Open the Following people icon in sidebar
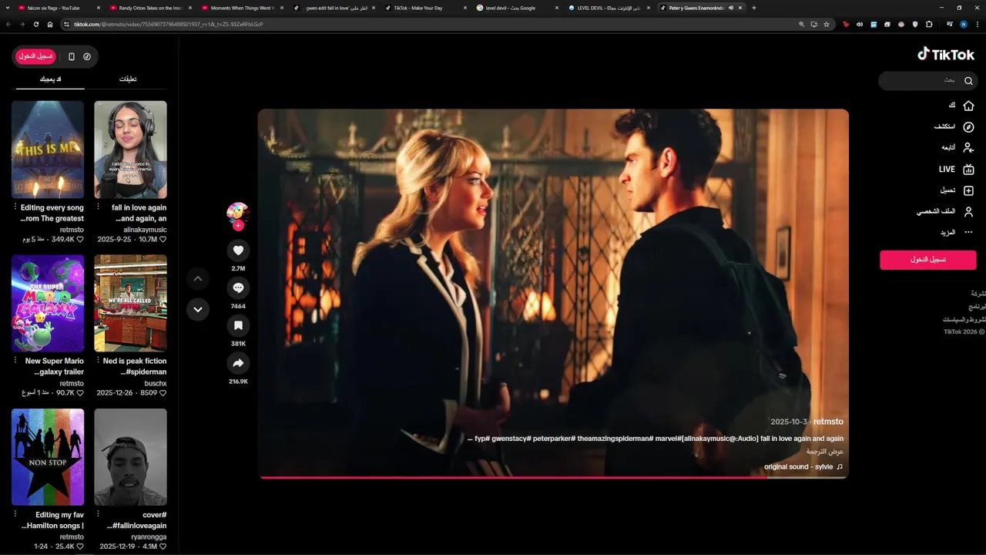Viewport: 986px width, 555px height. point(968,147)
